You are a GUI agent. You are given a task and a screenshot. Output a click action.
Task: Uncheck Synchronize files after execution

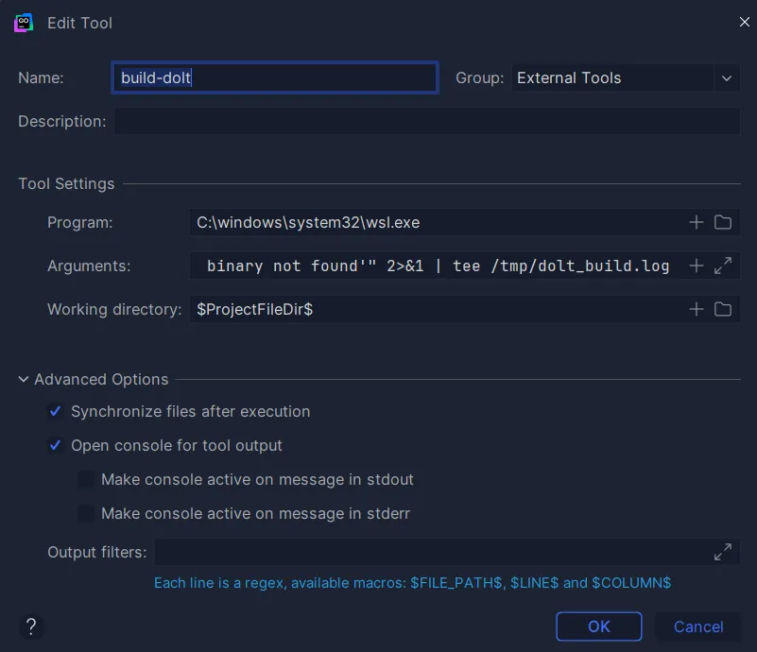(x=55, y=411)
